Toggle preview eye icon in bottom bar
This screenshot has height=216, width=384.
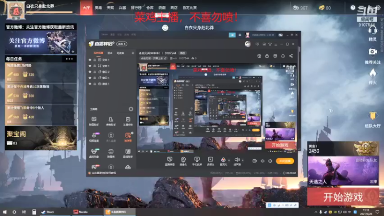(263, 161)
